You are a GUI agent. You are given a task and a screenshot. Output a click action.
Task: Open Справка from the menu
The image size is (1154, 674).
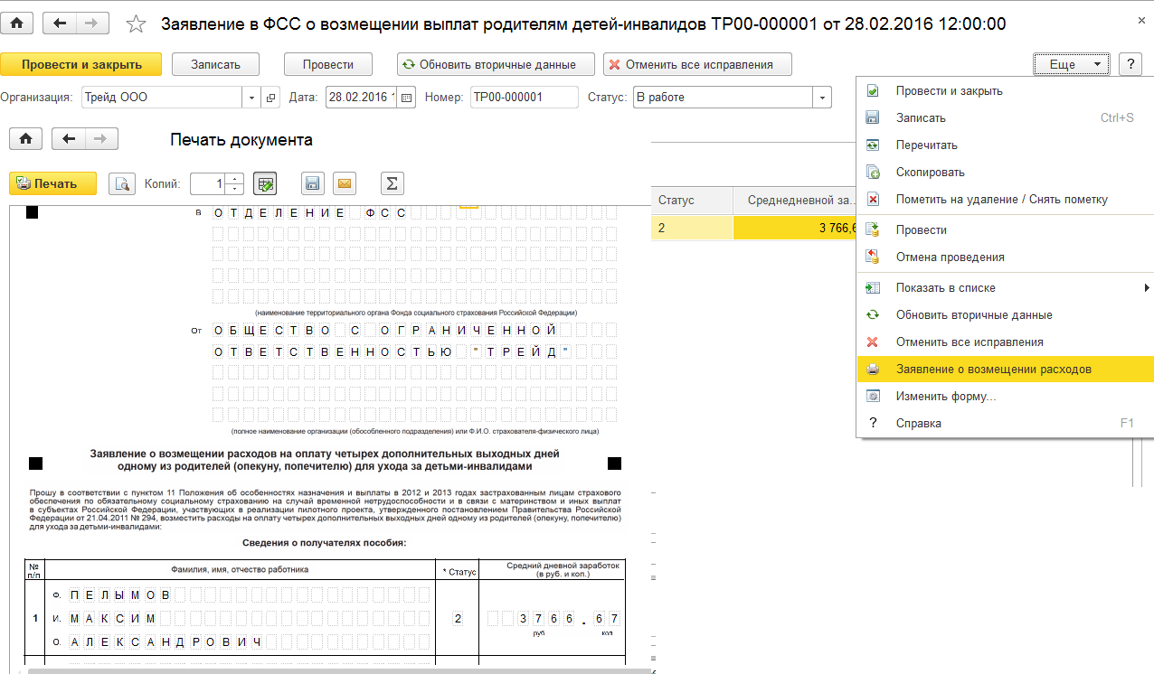point(1005,424)
